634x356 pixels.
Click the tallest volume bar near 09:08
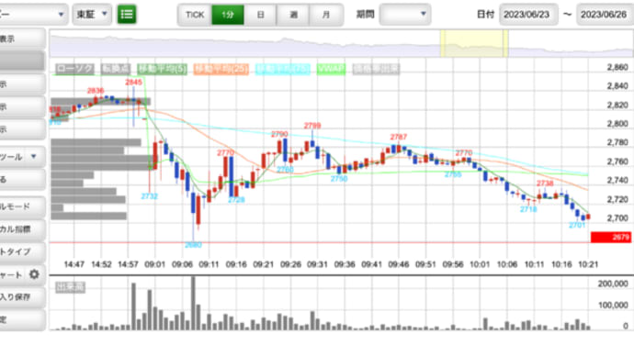point(193,303)
